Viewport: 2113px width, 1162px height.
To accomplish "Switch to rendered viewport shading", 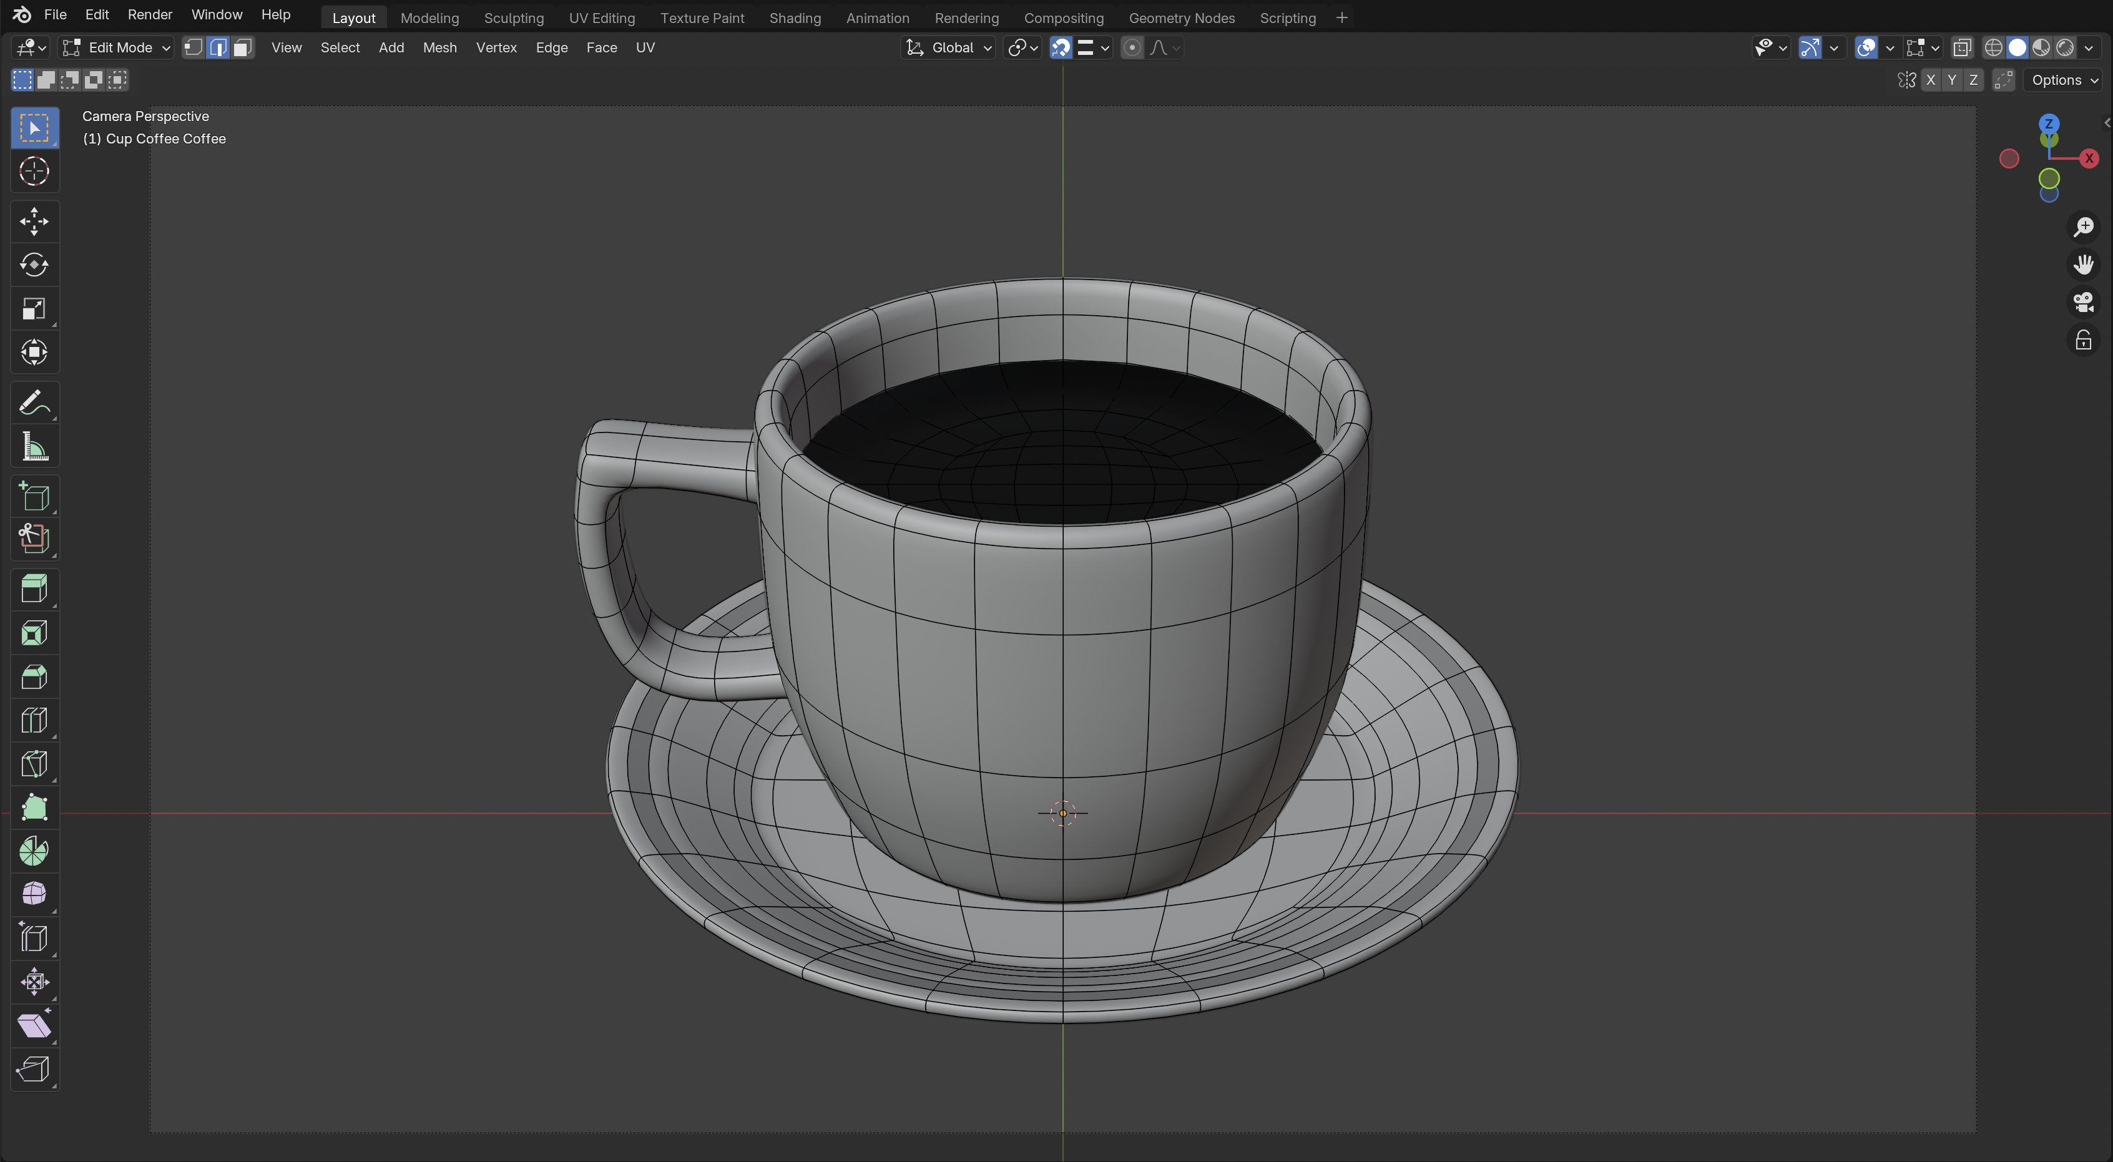I will pos(2066,47).
